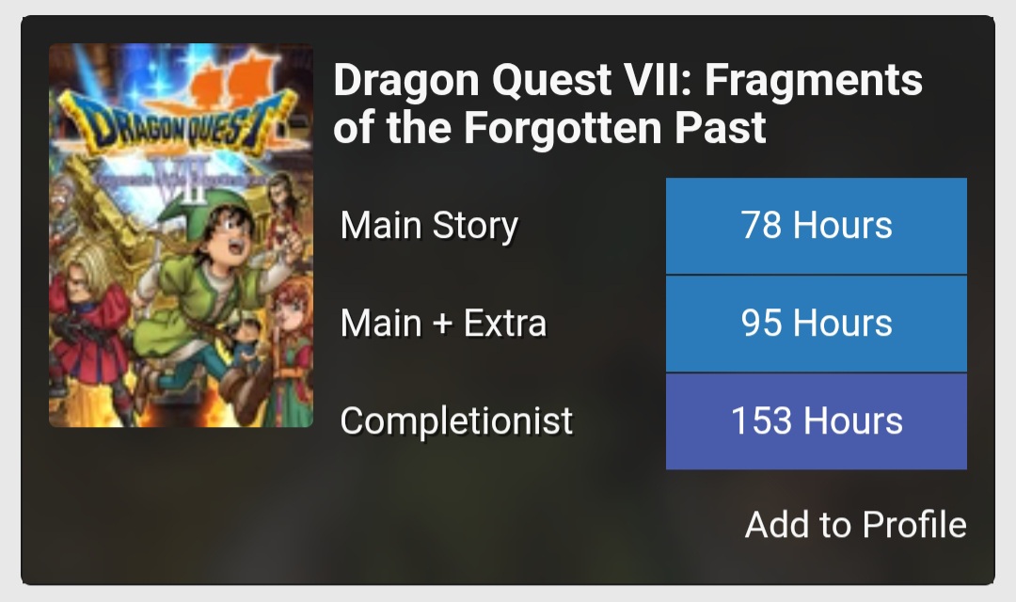Click the "of the Forgotten Past" title line

[549, 128]
